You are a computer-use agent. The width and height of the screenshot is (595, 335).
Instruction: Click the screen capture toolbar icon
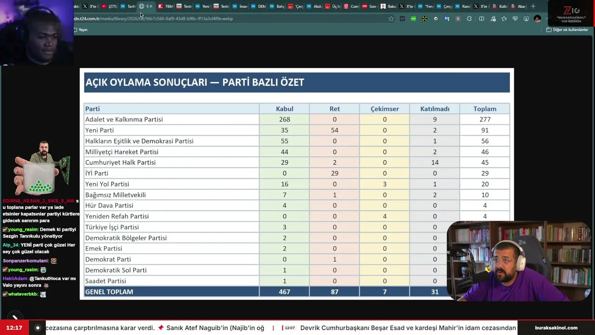click(526, 19)
